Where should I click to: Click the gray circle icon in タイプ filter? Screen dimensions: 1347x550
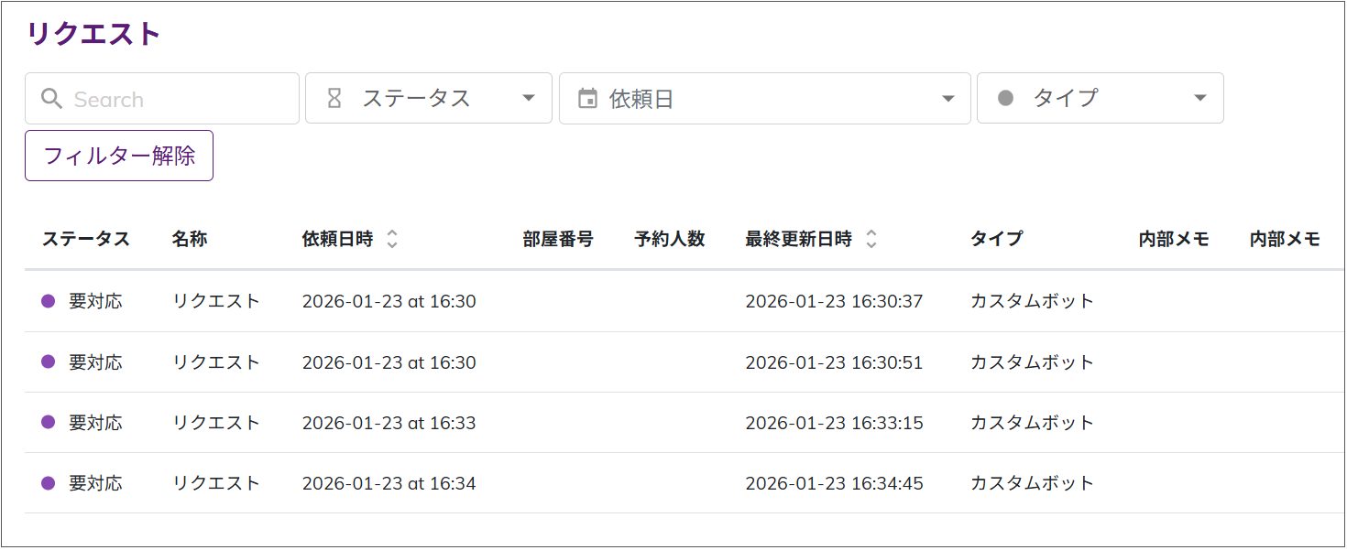1005,98
